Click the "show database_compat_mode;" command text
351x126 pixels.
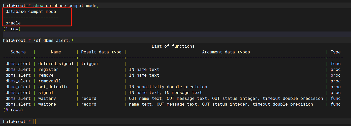coord(65,6)
